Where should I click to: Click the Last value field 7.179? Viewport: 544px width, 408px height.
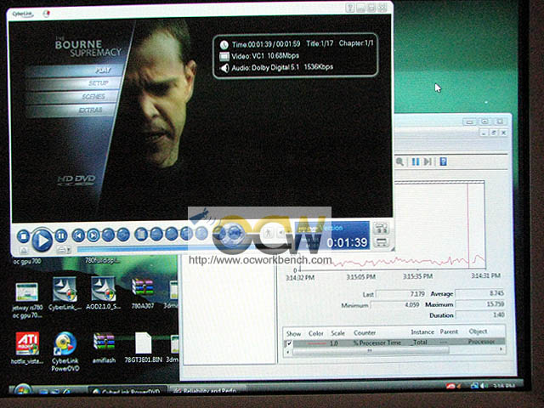tap(400, 294)
